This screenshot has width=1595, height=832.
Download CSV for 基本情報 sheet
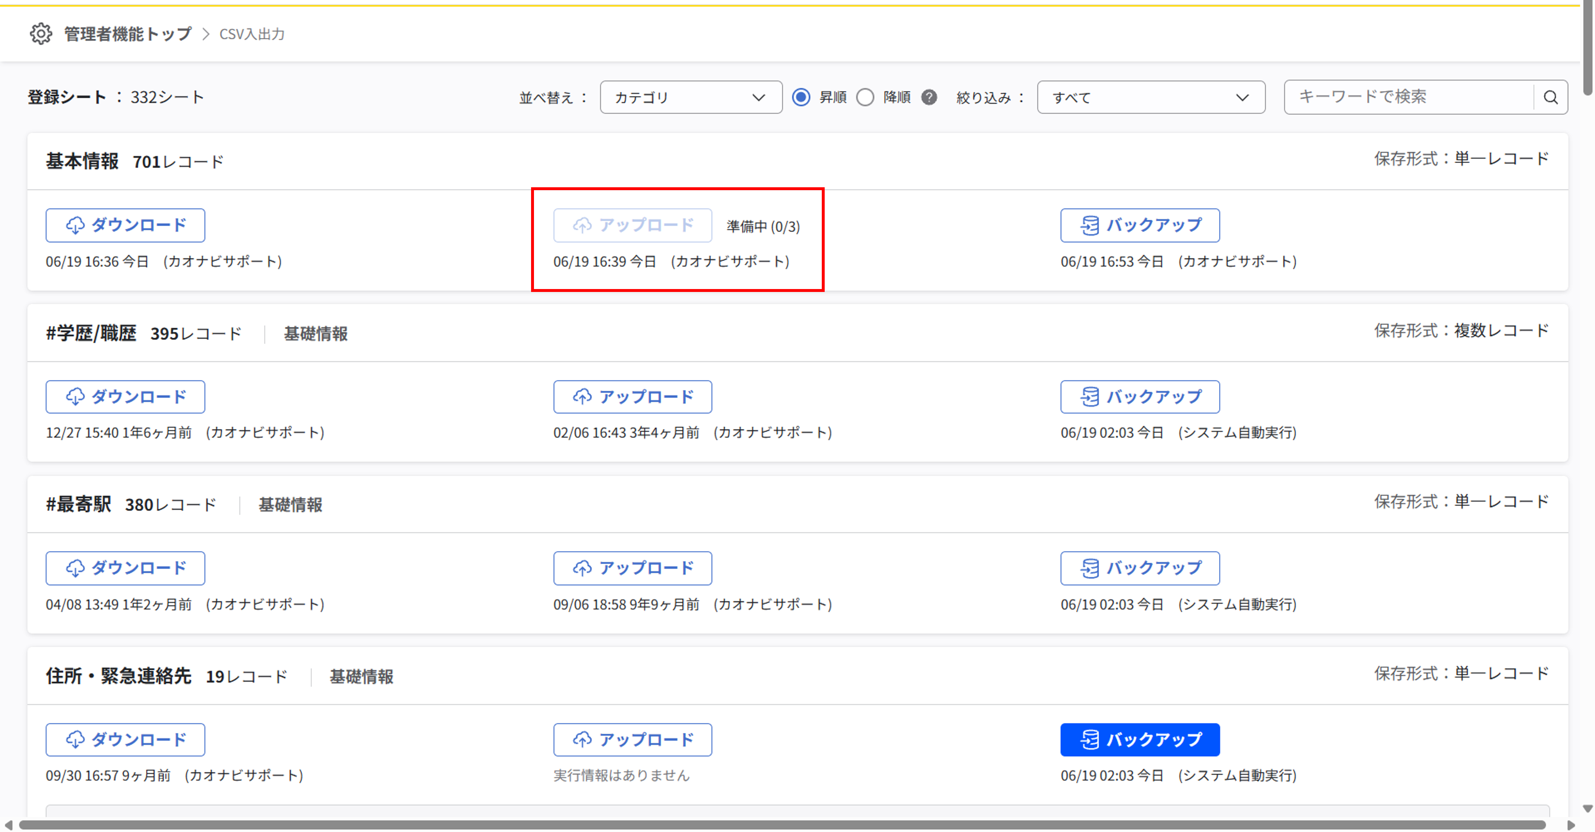tap(125, 225)
